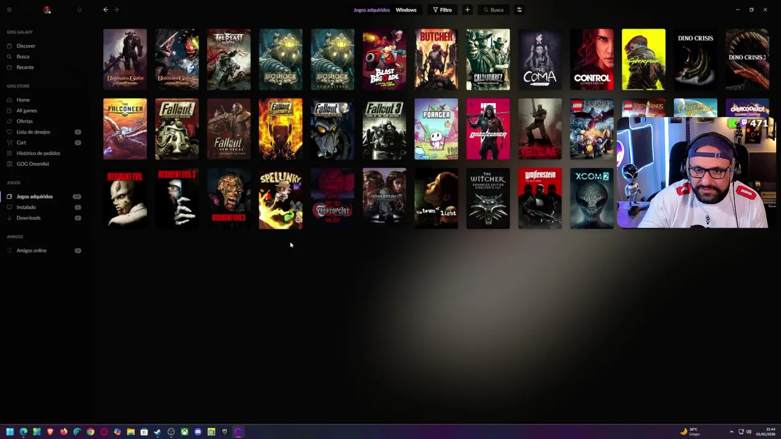Open the Forager game cover
Screen dimensions: 781x439
click(x=436, y=129)
